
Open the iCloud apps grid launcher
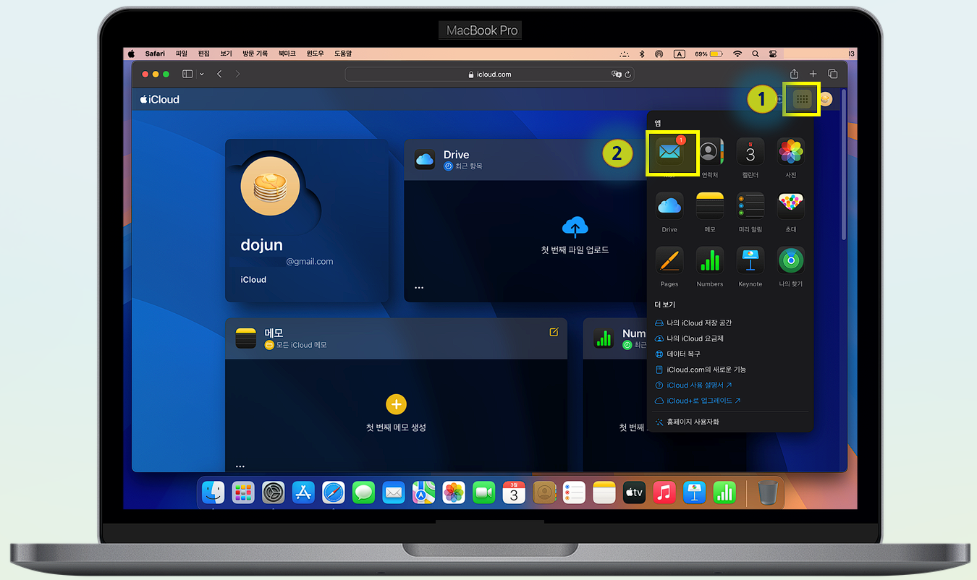[x=802, y=99]
